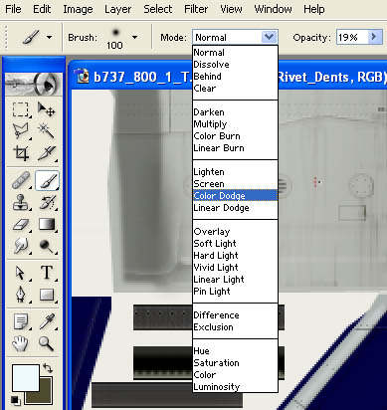387x410 pixels.
Task: Choose Normal blend mode from list
Action: pyautogui.click(x=235, y=53)
